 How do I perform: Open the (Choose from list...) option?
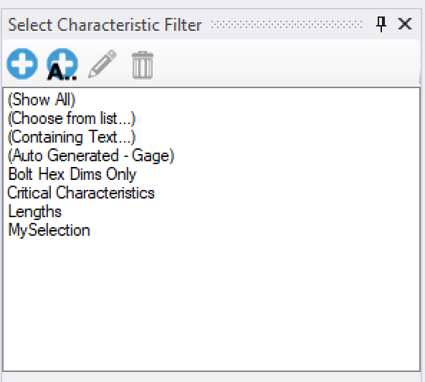tap(72, 118)
